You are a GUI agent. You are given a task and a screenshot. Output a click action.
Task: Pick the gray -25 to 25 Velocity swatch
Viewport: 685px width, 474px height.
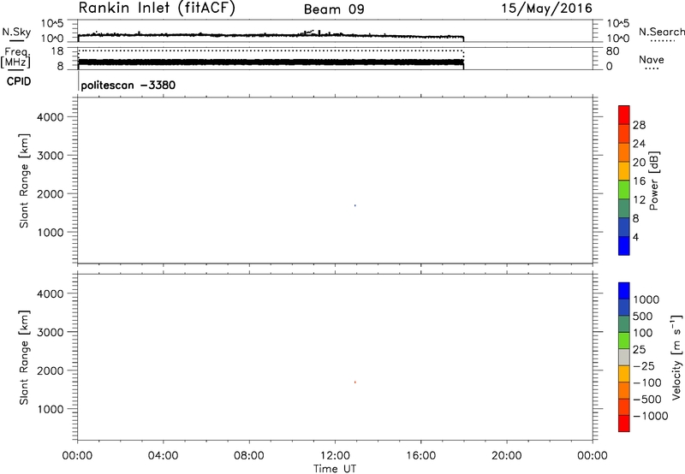click(624, 358)
